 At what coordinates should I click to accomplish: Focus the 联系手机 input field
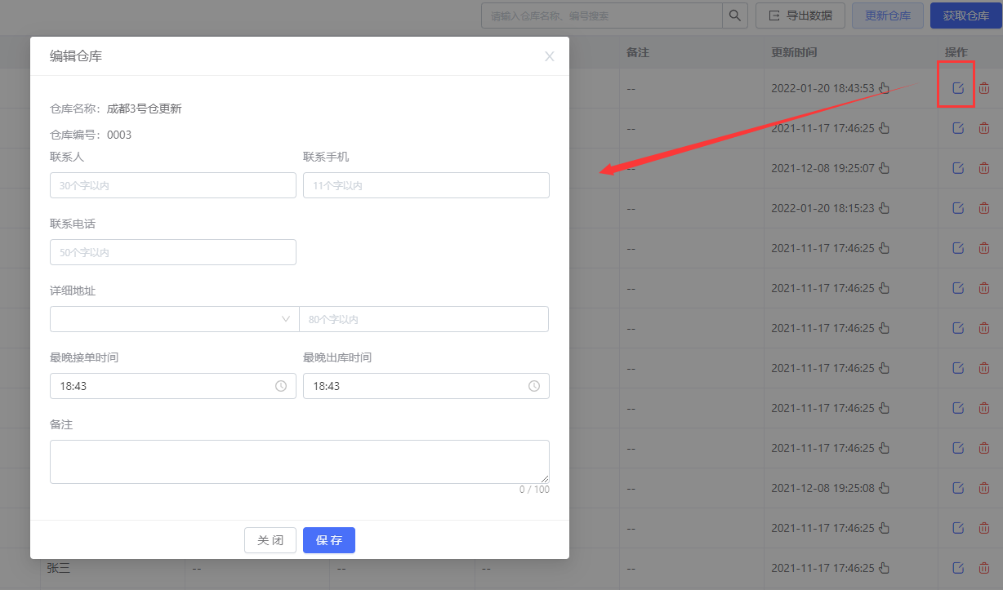426,185
